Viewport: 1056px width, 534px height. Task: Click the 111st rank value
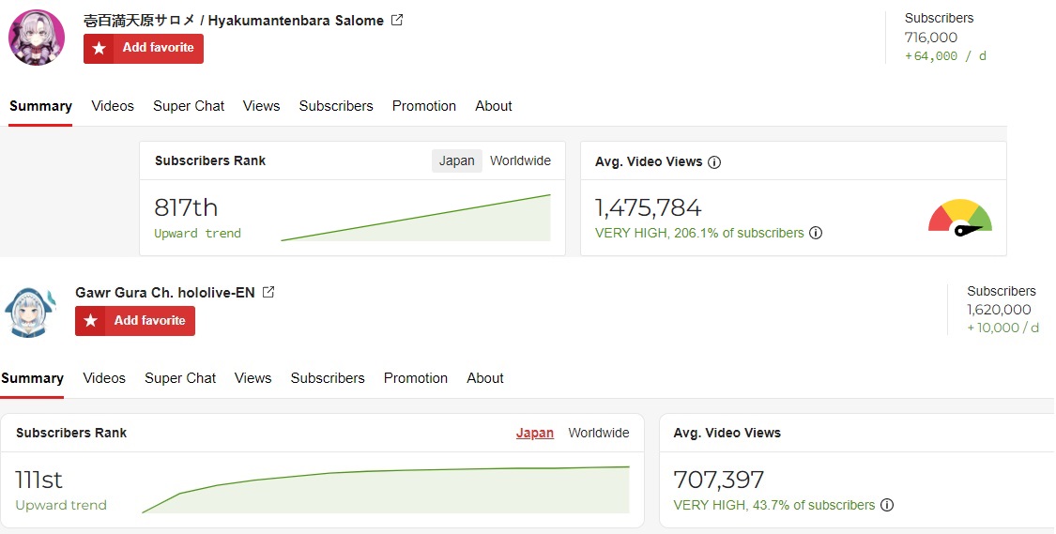(x=39, y=481)
